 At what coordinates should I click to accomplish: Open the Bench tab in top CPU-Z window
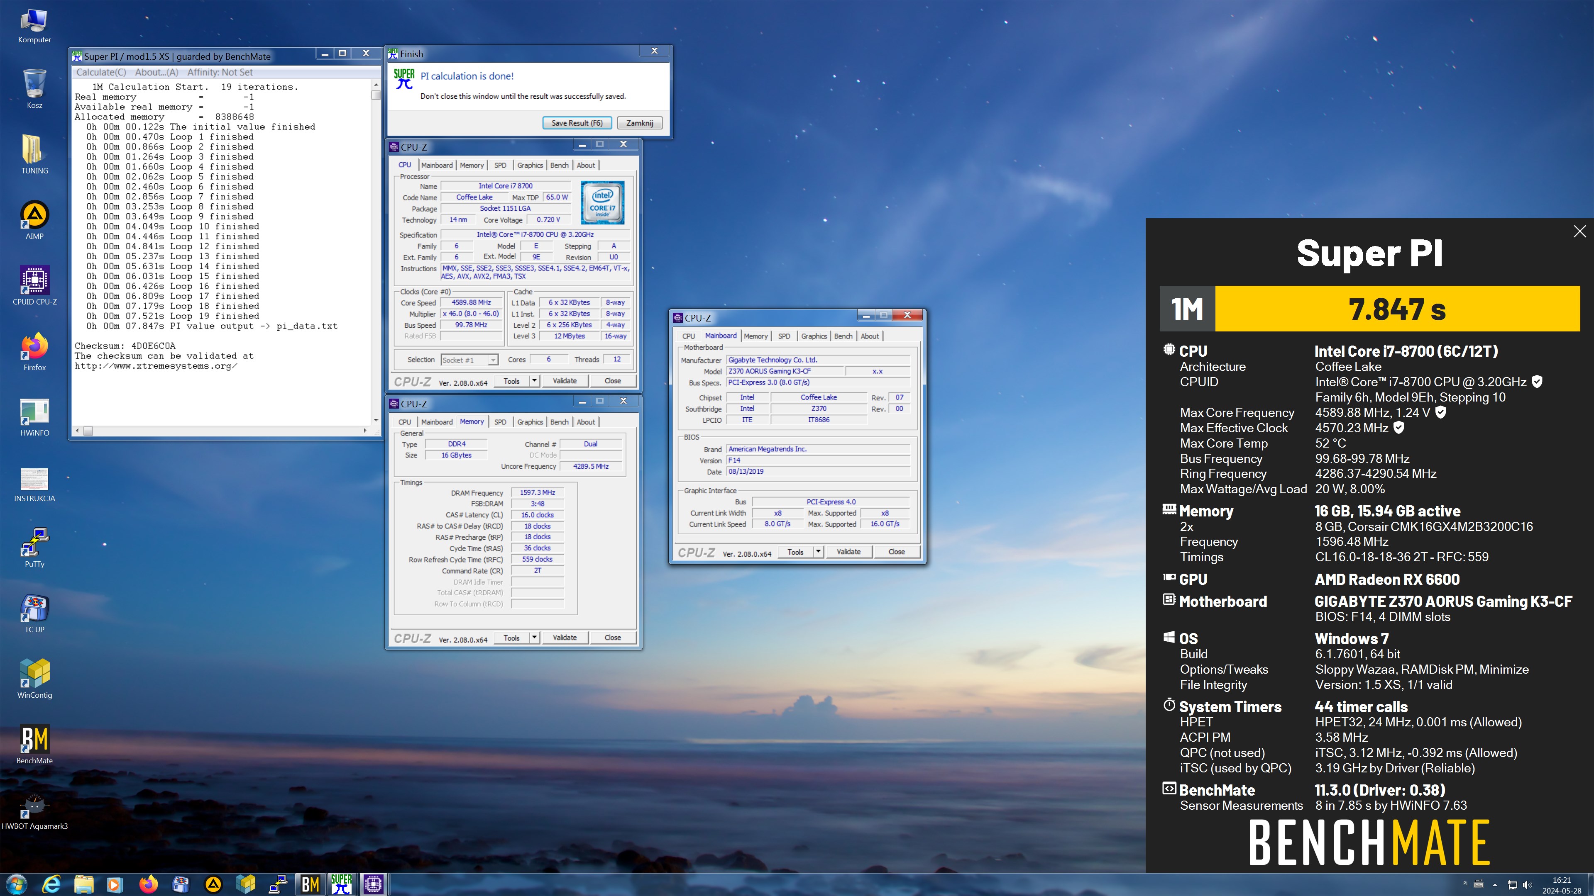(560, 165)
